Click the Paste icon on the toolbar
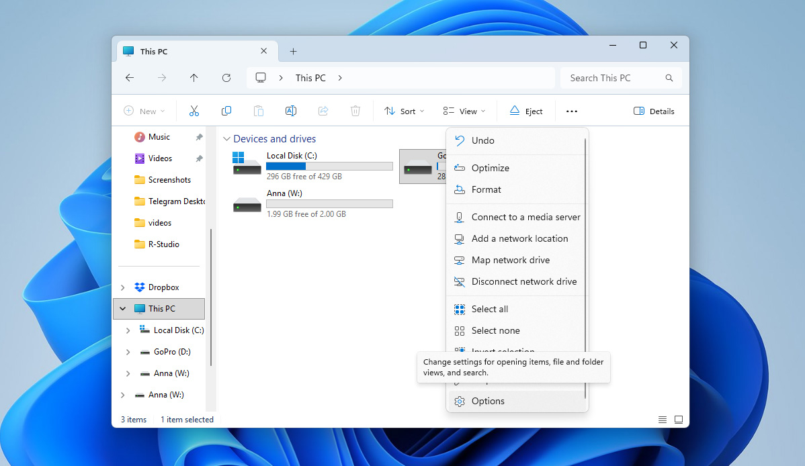 [x=259, y=111]
